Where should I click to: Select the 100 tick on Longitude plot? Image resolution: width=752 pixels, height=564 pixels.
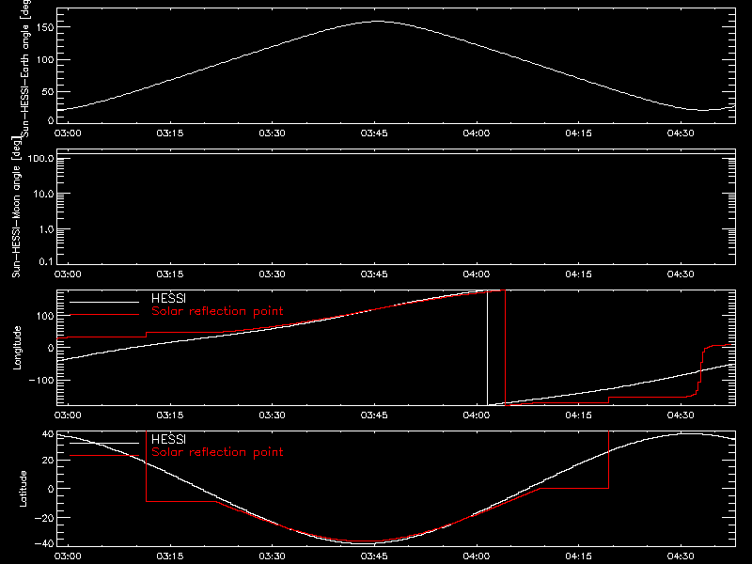[45, 316]
